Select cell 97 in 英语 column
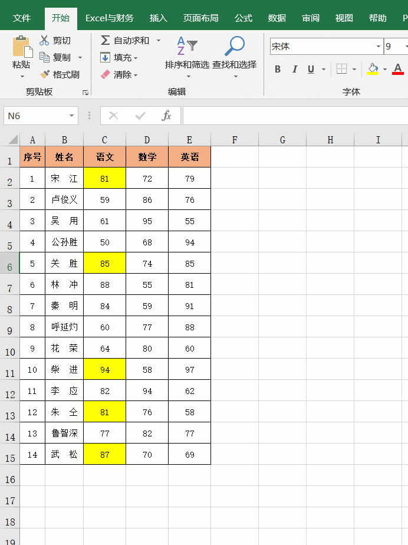The height and width of the screenshot is (545, 408). tap(189, 369)
